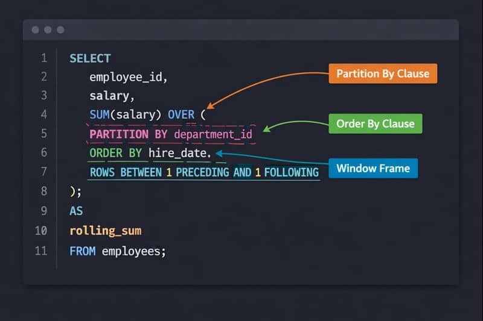The image size is (483, 321).
Task: Click 'salary,' on line 3
Action: click(112, 96)
